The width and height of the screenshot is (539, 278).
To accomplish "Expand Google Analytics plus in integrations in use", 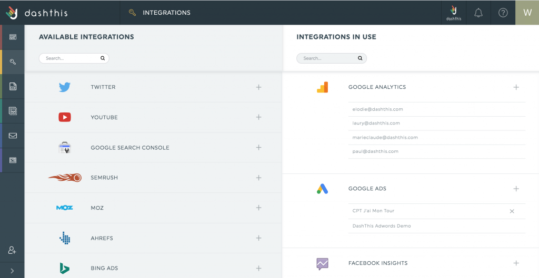I will 516,87.
